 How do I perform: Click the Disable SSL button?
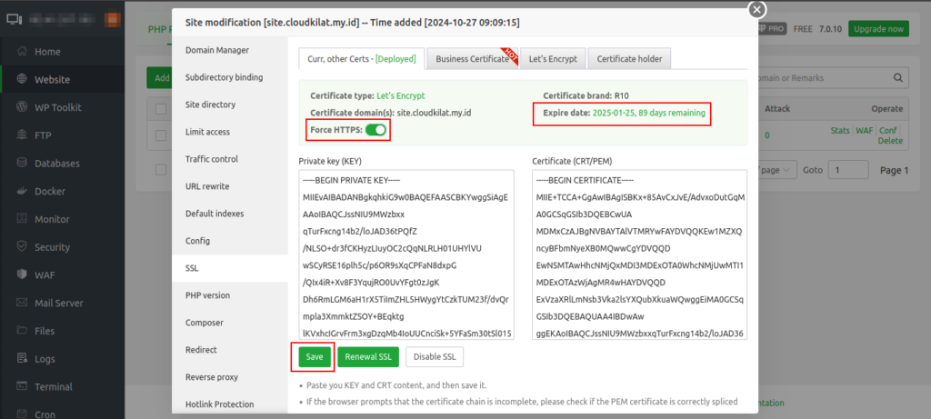pos(435,356)
